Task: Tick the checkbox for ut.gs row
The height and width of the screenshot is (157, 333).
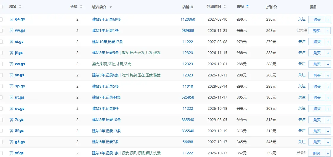Action: (1, 97)
